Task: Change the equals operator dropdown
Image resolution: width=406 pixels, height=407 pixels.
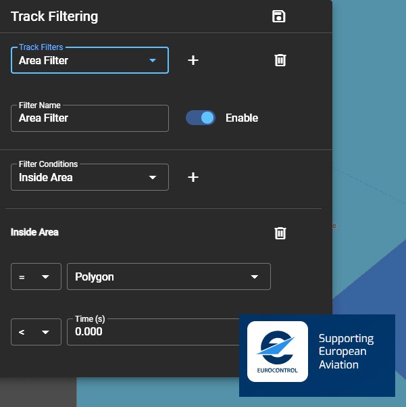Action: point(36,277)
